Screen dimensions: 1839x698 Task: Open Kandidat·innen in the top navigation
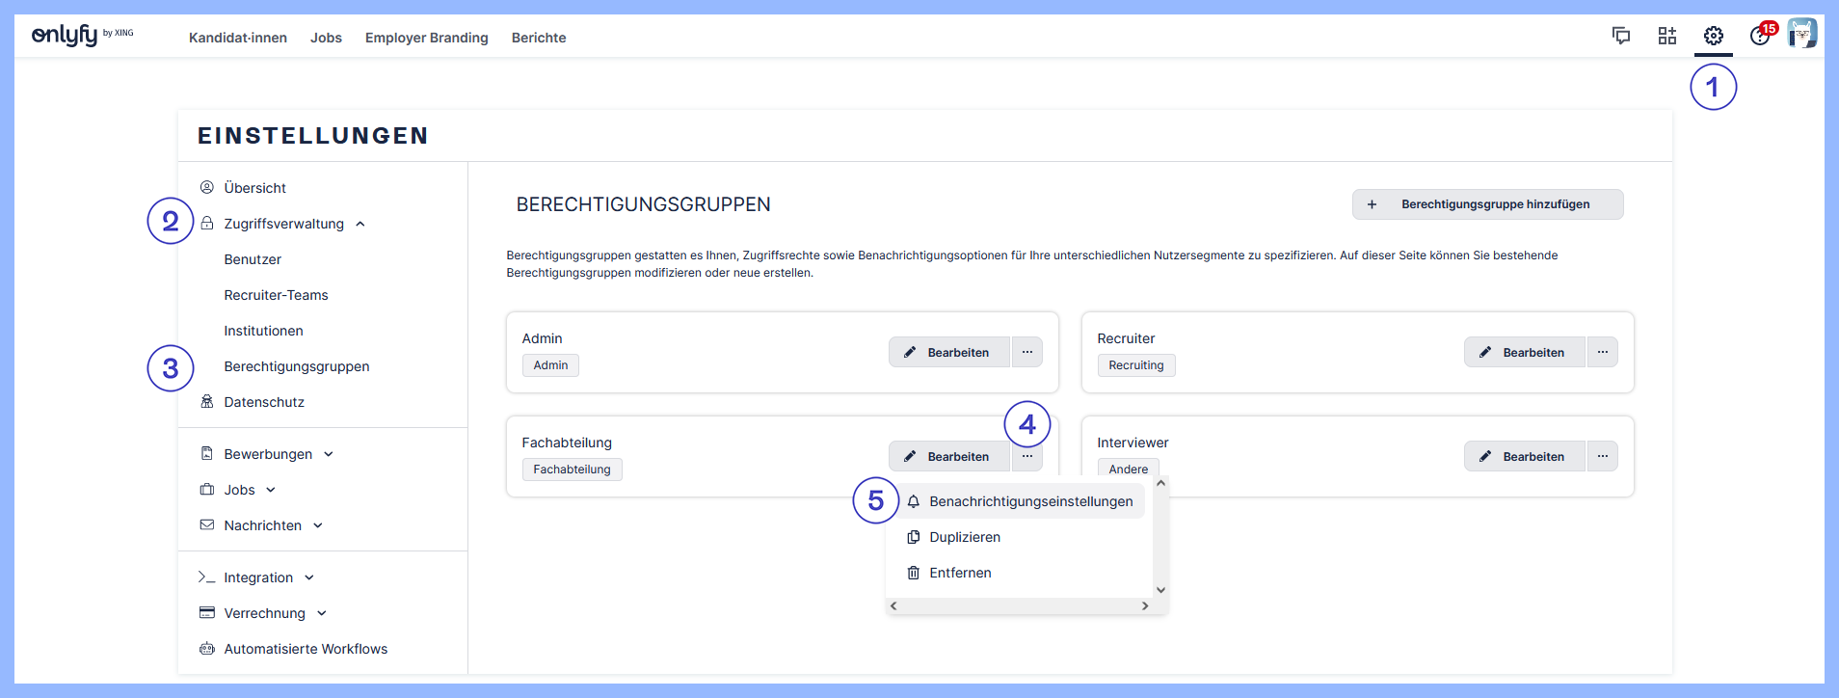(238, 38)
